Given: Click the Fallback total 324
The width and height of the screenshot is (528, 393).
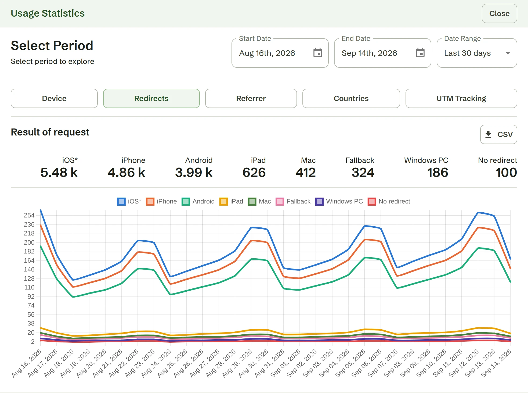Looking at the screenshot, I should [x=363, y=172].
